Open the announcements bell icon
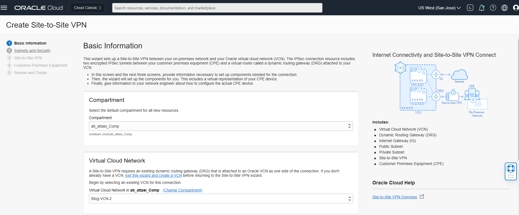The width and height of the screenshot is (519, 215). [482, 8]
